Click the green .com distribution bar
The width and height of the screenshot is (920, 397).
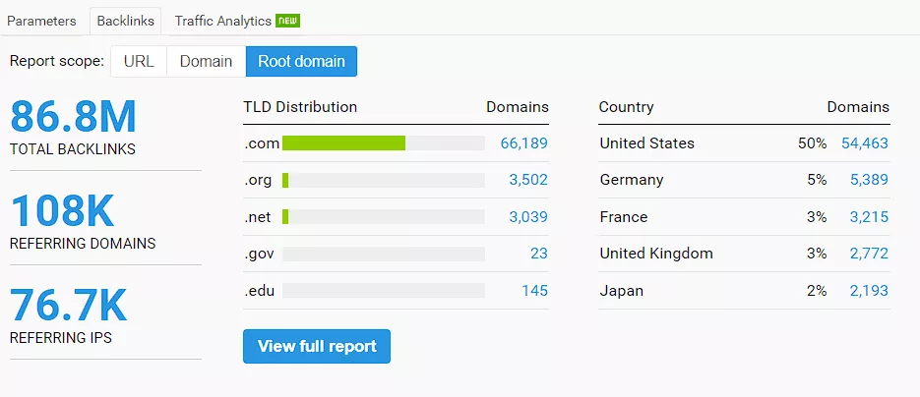tap(343, 143)
